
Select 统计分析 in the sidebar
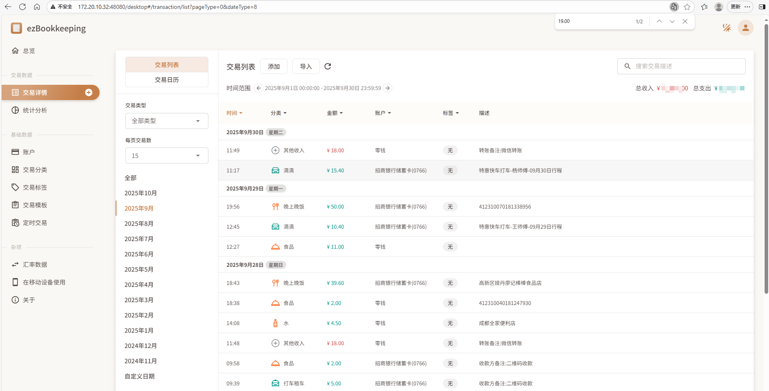point(34,110)
